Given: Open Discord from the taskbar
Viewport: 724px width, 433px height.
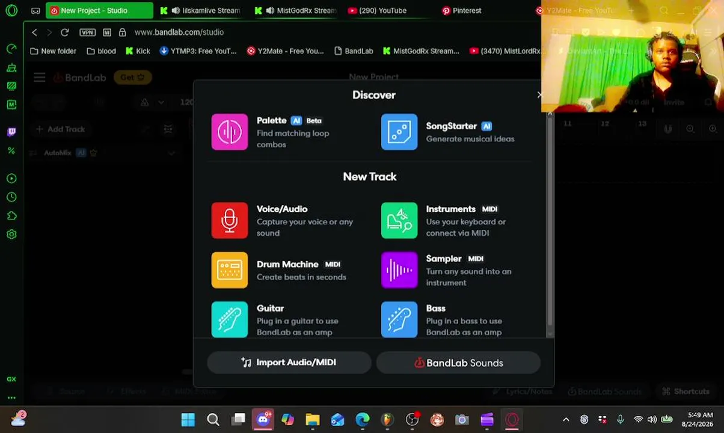Looking at the screenshot, I should coord(263,420).
